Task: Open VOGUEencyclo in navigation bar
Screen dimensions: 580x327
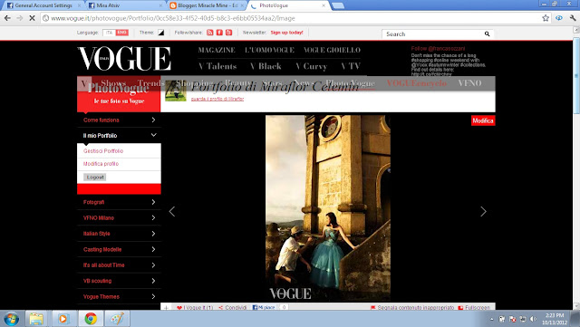Action: (x=417, y=83)
